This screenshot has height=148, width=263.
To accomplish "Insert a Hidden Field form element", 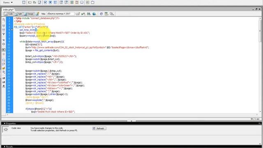I will tap(35, 2).
